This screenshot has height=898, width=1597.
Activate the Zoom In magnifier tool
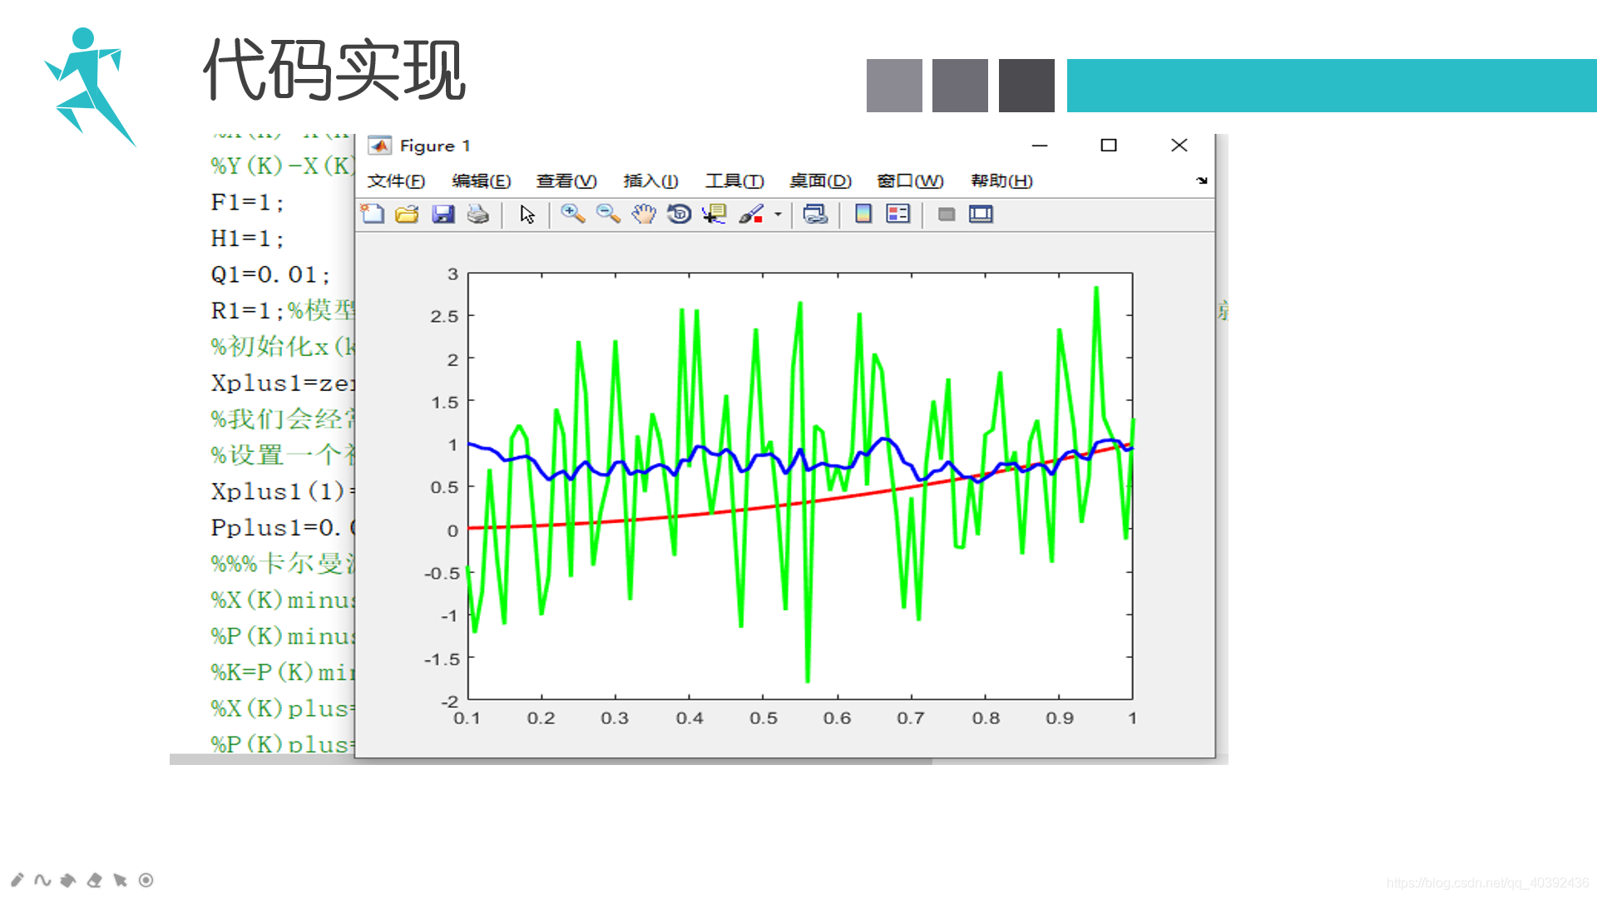point(572,214)
